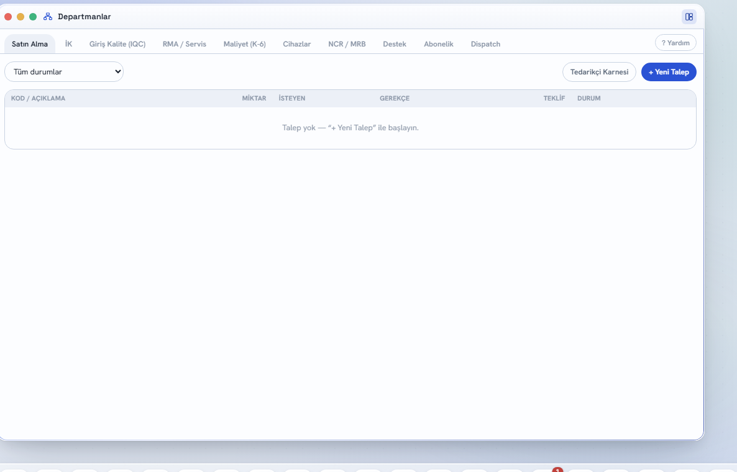
Task: Minimize the window using the yellow button
Action: pos(21,17)
